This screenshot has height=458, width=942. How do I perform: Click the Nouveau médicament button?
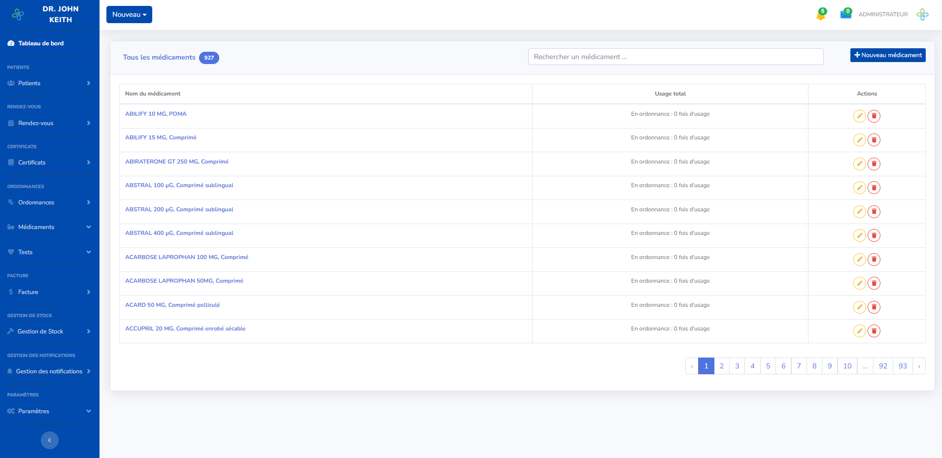[x=887, y=55]
